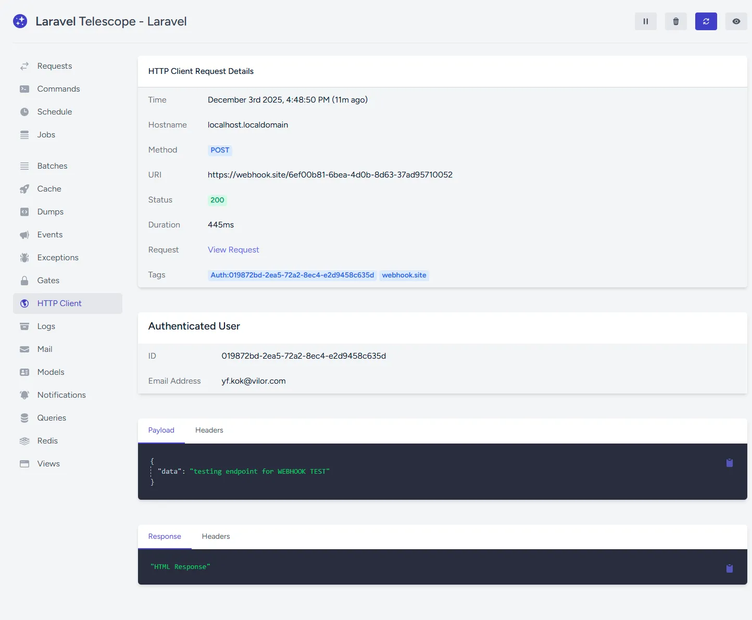Select the Response tab
The width and height of the screenshot is (752, 620).
point(165,537)
